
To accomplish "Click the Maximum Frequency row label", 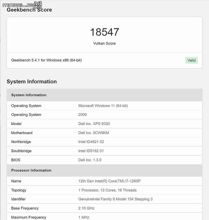I will [29, 217].
